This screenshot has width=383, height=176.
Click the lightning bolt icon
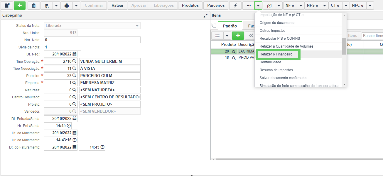coord(235,6)
